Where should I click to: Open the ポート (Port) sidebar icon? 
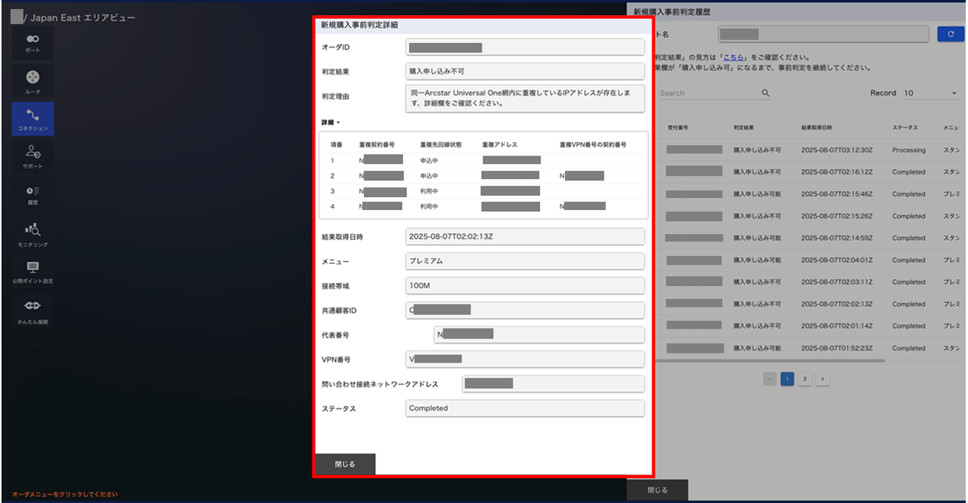pyautogui.click(x=33, y=44)
